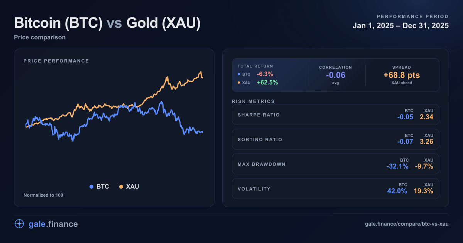The width and height of the screenshot is (463, 243).
Task: Click the orange XAU legend dot
Action: pos(121,187)
